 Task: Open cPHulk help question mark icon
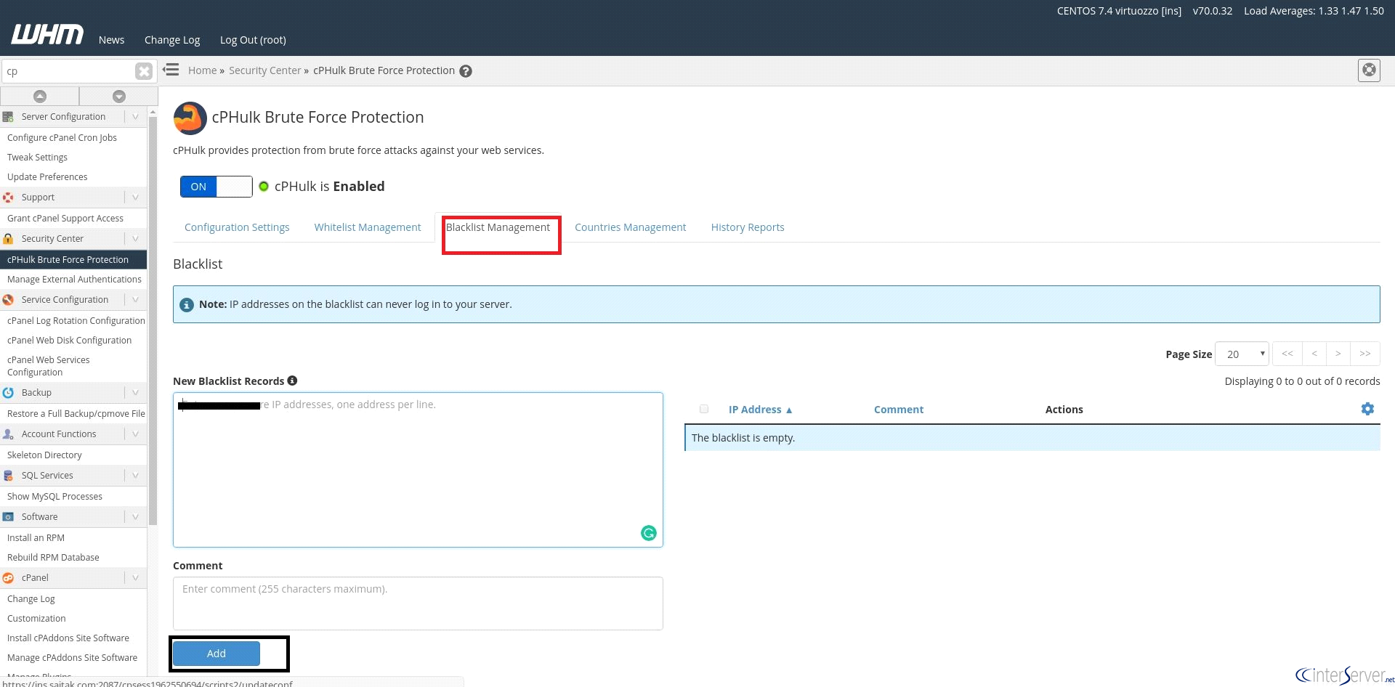coord(466,71)
